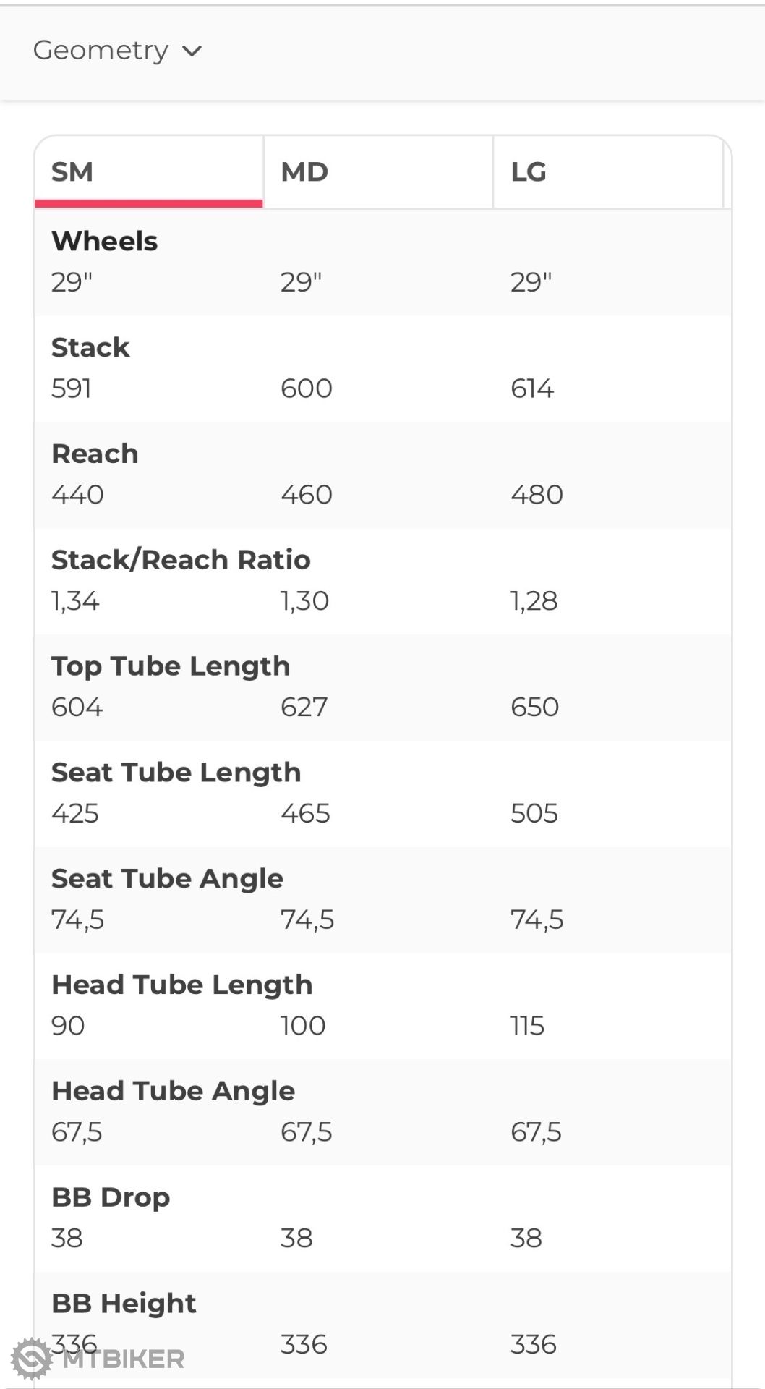Click the Top Tube Length value 650

click(534, 708)
